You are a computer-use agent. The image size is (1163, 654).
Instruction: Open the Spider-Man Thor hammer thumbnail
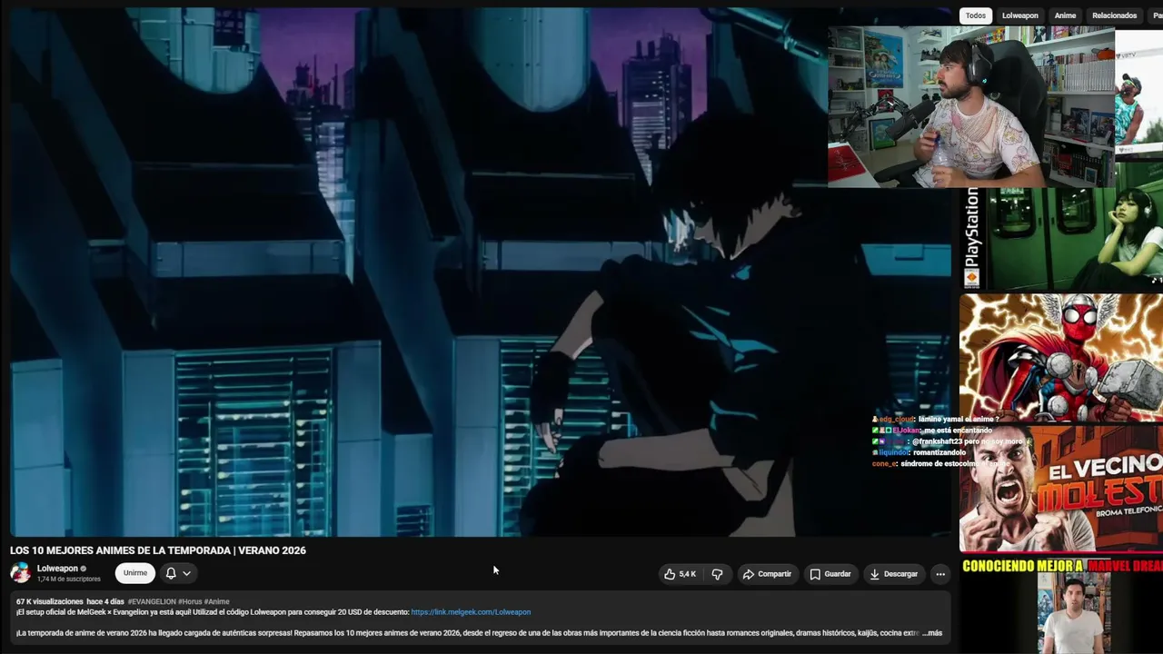(x=1061, y=357)
